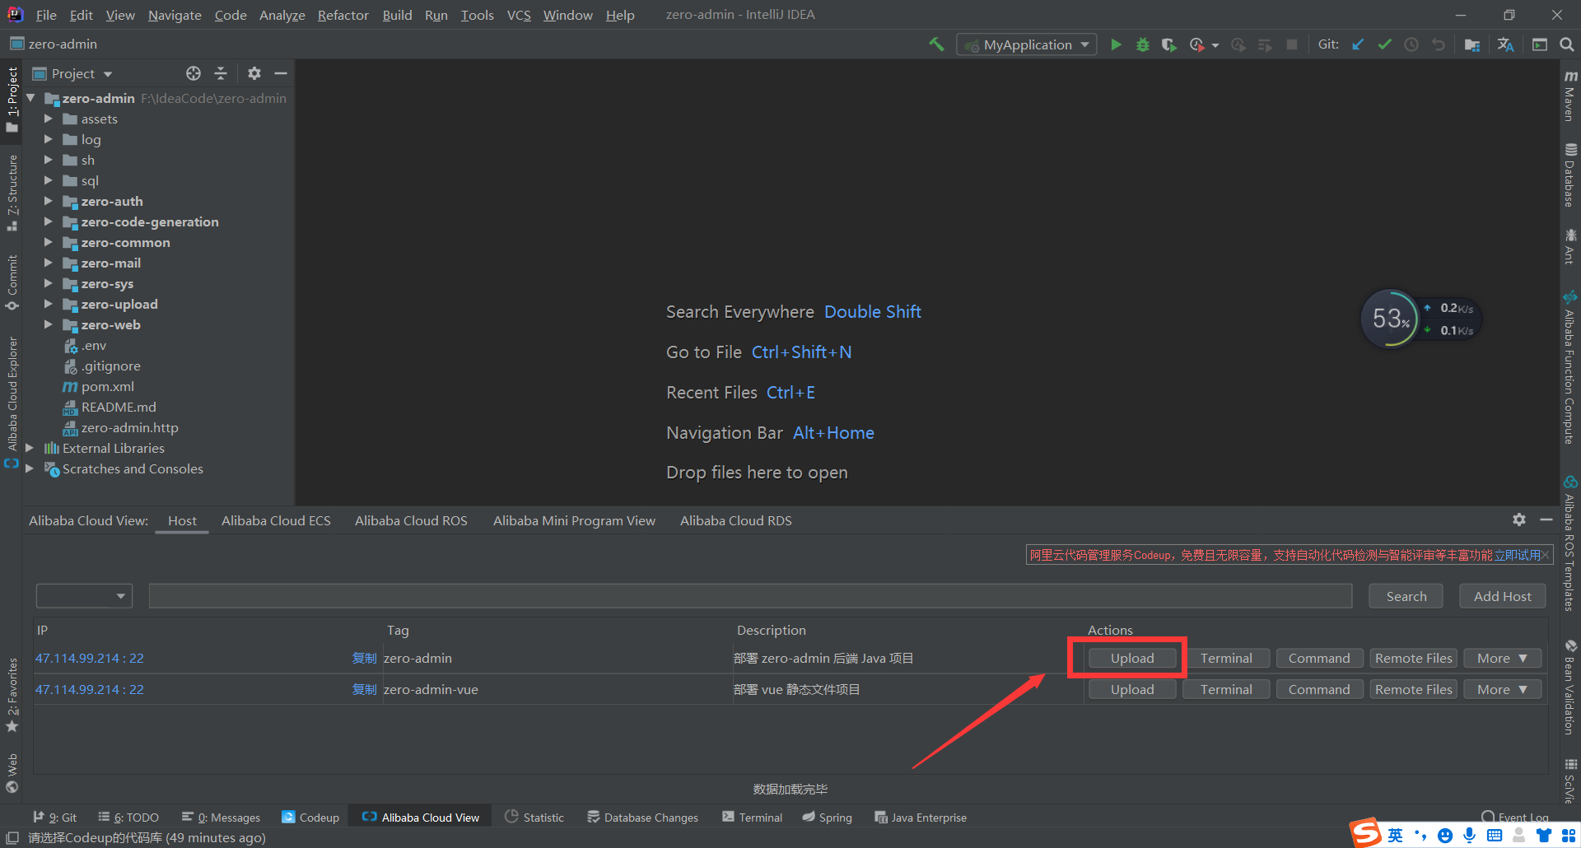Expand the assets folder
1581x848 pixels.
point(48,119)
